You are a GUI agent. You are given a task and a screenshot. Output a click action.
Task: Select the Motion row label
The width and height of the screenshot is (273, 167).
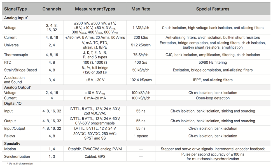[10, 149]
